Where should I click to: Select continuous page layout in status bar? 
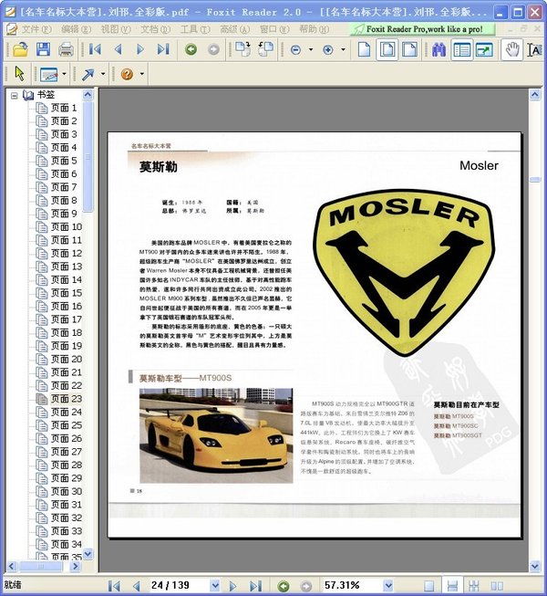[452, 586]
